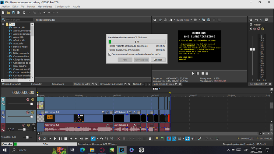Open the Archivo menu
This screenshot has height=154, width=274.
point(5,7)
